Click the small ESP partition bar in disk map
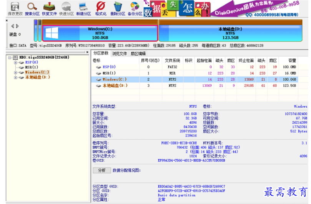Screen dimensions: 311x204 [36, 30]
